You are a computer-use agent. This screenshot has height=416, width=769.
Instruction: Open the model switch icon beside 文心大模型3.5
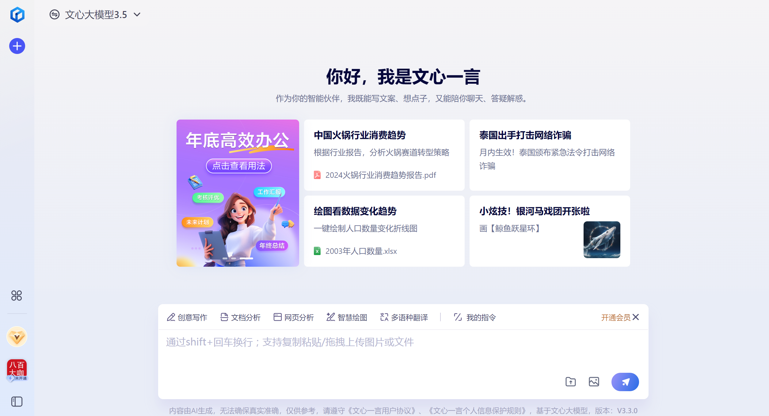55,14
